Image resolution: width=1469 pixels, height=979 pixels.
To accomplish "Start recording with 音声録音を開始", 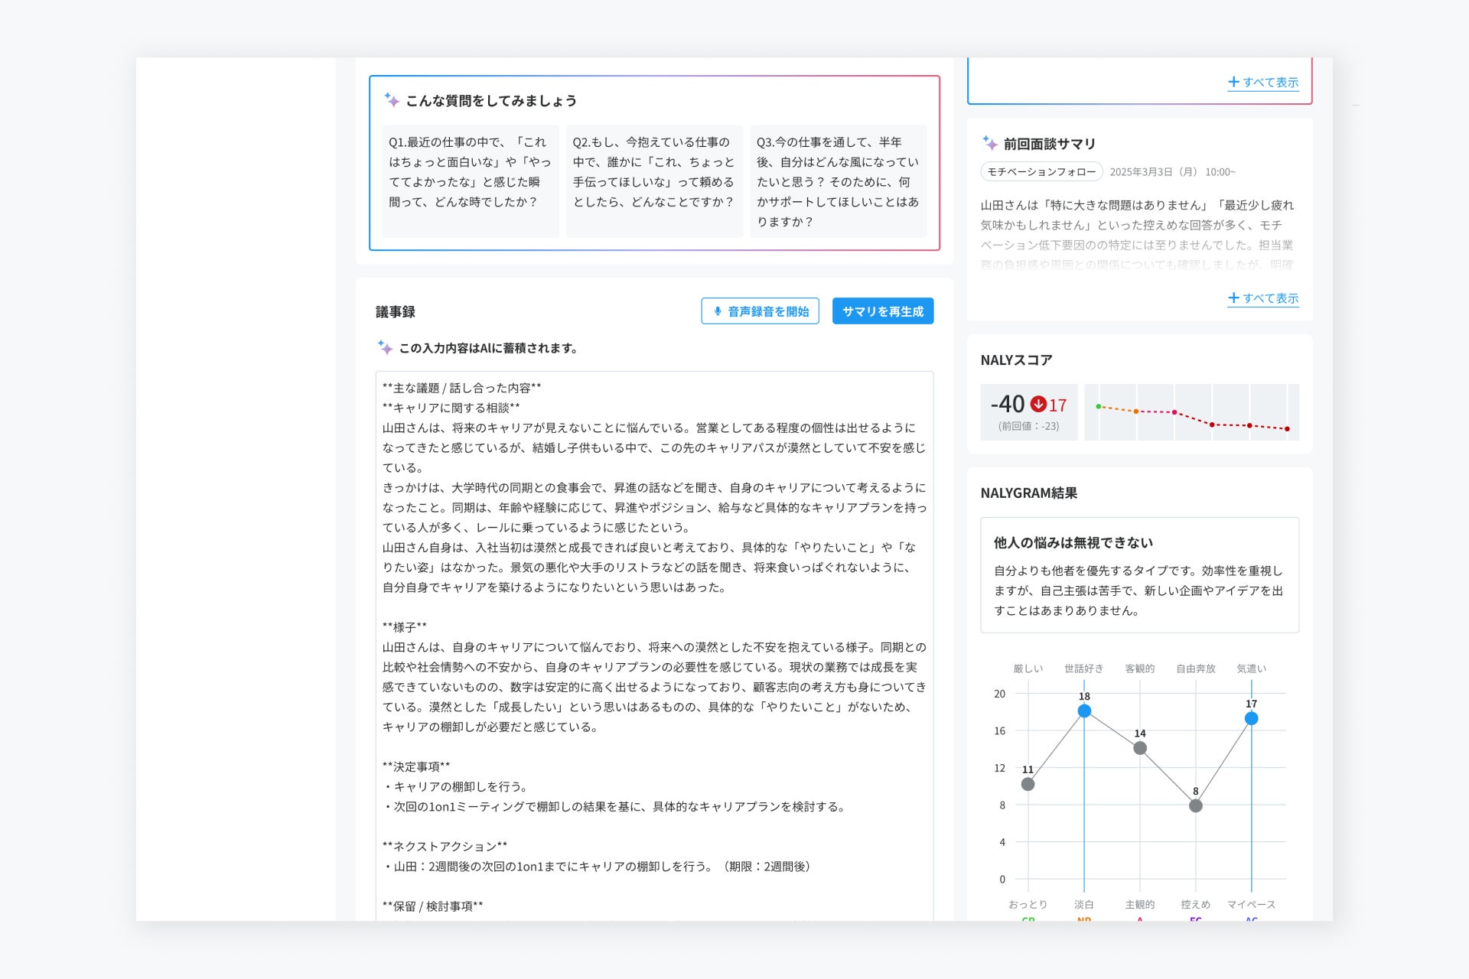I will tap(760, 311).
